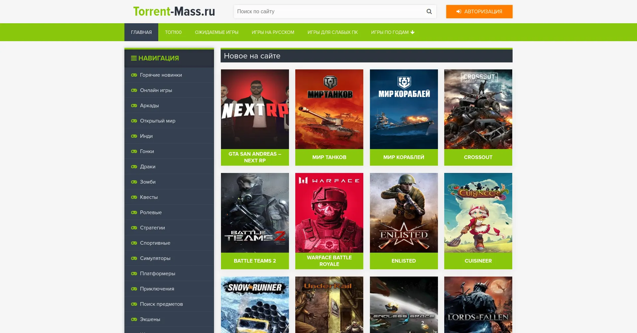Open Онлайн игры category

169,90
